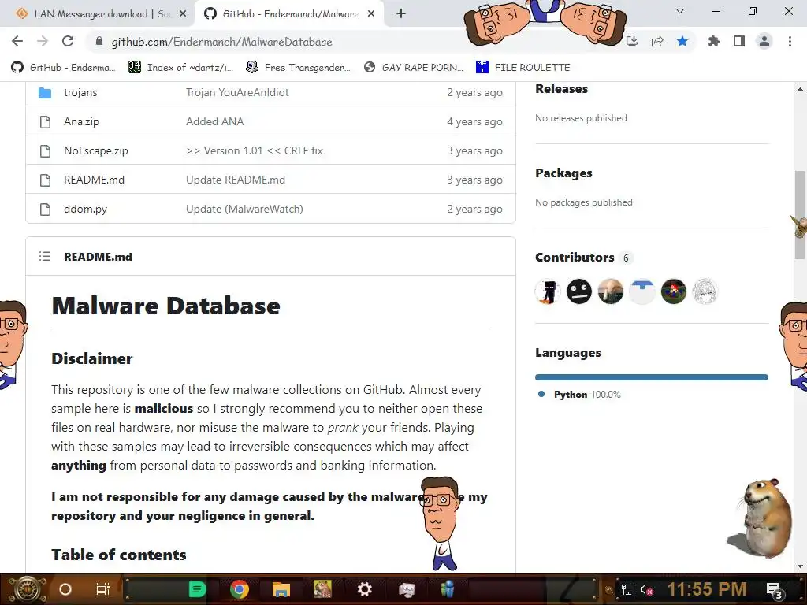Open the black smiley face contributor avatar

tap(579, 291)
